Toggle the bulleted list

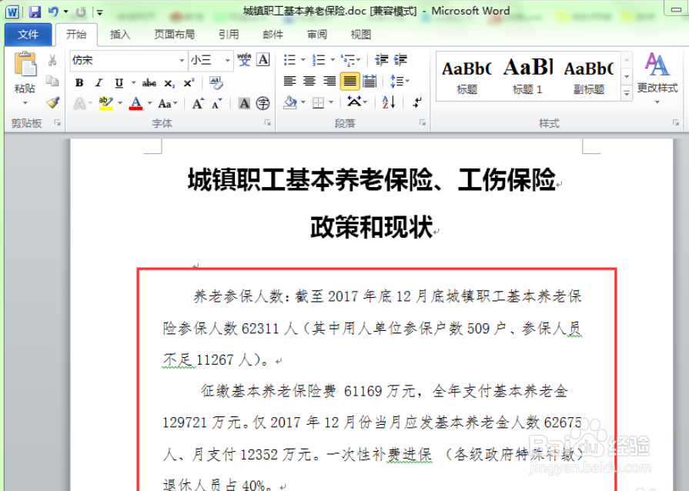point(289,58)
